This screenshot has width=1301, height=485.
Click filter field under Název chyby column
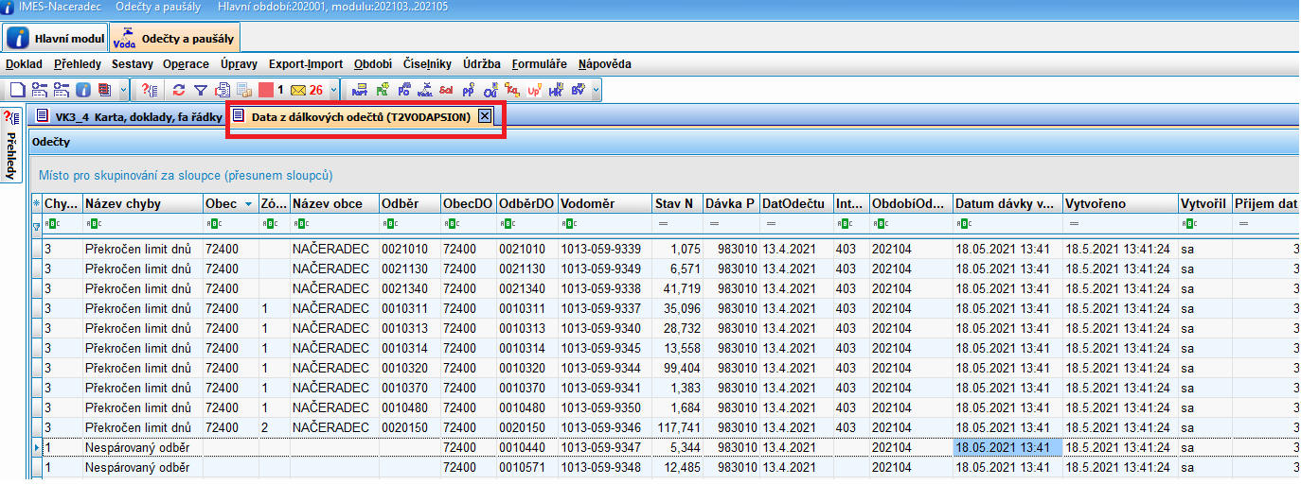pyautogui.click(x=142, y=225)
